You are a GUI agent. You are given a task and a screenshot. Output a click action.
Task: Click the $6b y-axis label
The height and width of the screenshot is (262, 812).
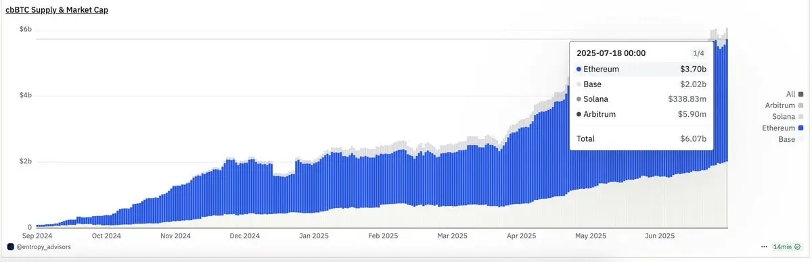(x=25, y=29)
